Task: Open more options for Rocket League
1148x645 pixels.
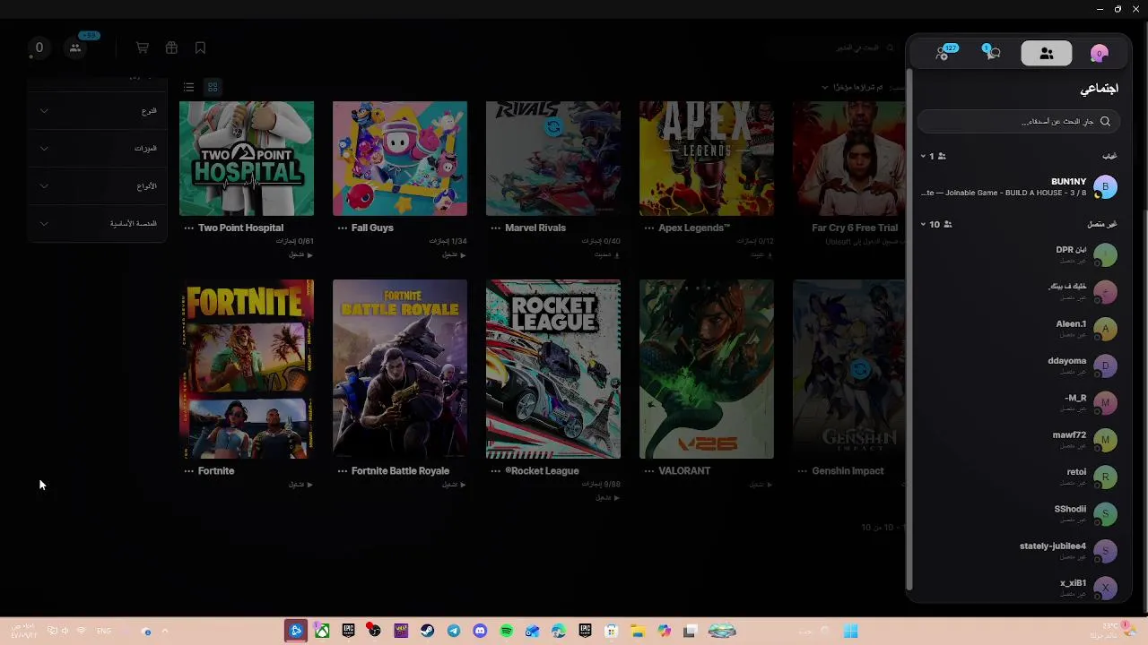Action: tap(495, 471)
